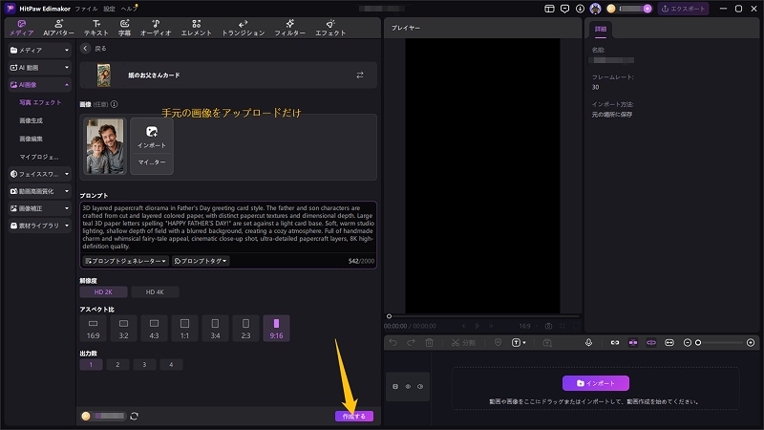
Task: Open the エフェクト tool
Action: 330,28
